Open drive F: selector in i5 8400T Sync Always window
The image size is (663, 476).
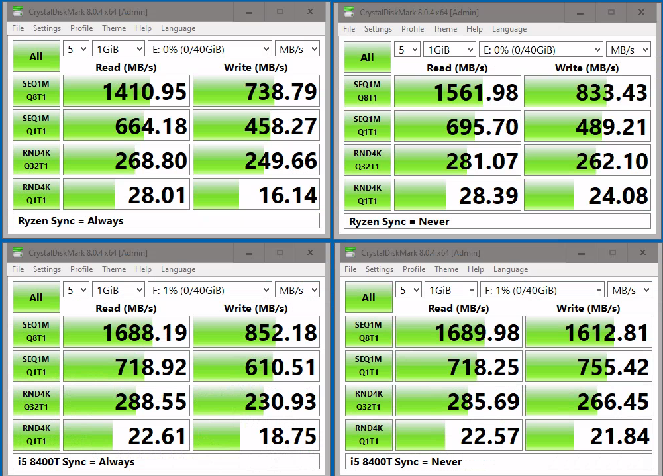click(210, 290)
